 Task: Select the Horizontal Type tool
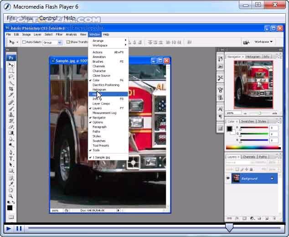click(11, 159)
